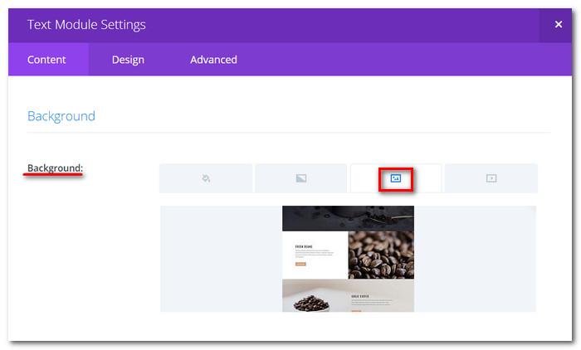Click the coffee beans close-up photo in preview
The height and width of the screenshot is (350, 581).
380,254
